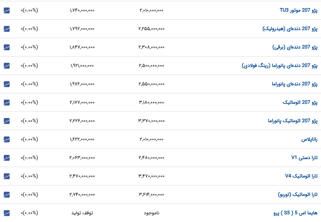321x222 pixels.
Task: Show chart icon for تارا اتوماتیک V4
Action: 7,176
